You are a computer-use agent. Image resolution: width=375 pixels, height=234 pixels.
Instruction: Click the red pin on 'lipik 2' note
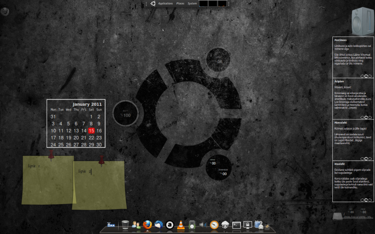[x=101, y=161]
